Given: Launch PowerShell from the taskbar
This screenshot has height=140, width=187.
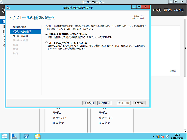Looking at the screenshot, I should click(x=27, y=136).
